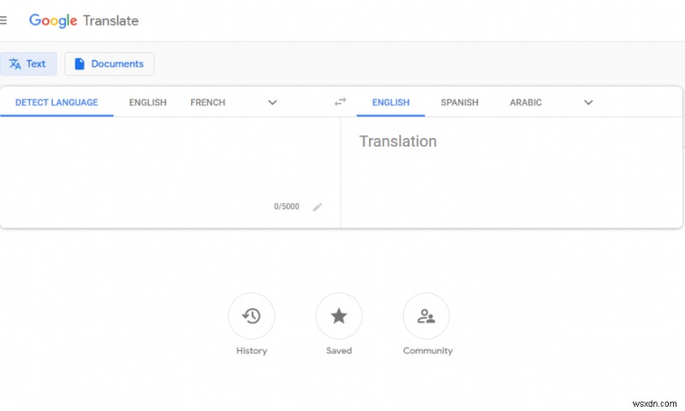Click the Translation output placeholder text
The width and height of the screenshot is (685, 411).
(398, 141)
